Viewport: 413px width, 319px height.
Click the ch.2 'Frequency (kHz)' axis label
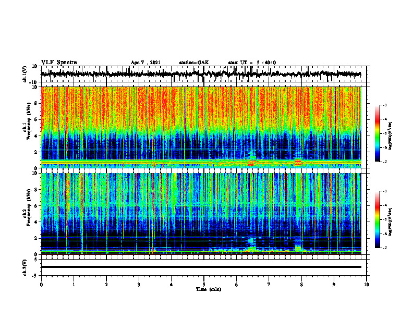click(x=29, y=207)
